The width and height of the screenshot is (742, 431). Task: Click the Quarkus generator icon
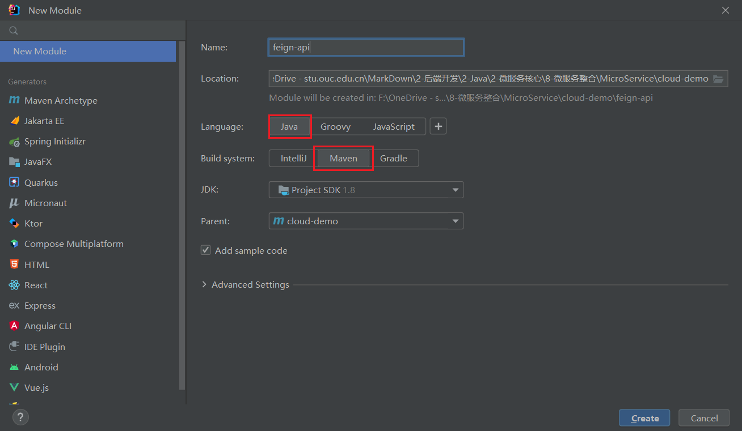point(14,182)
